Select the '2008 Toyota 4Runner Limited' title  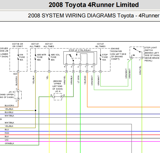pos(94,5)
